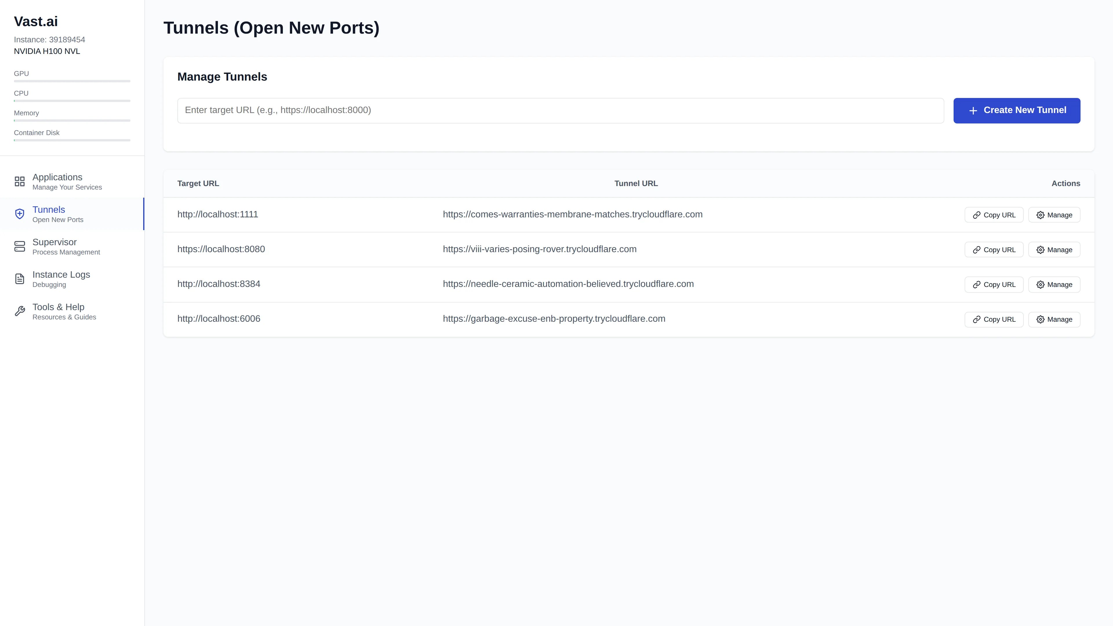This screenshot has width=1113, height=626.
Task: Click the Supervisor server icon
Action: [19, 246]
